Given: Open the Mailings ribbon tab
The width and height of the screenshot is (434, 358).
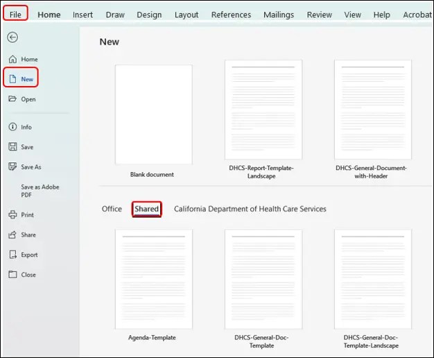Looking at the screenshot, I should (x=279, y=15).
